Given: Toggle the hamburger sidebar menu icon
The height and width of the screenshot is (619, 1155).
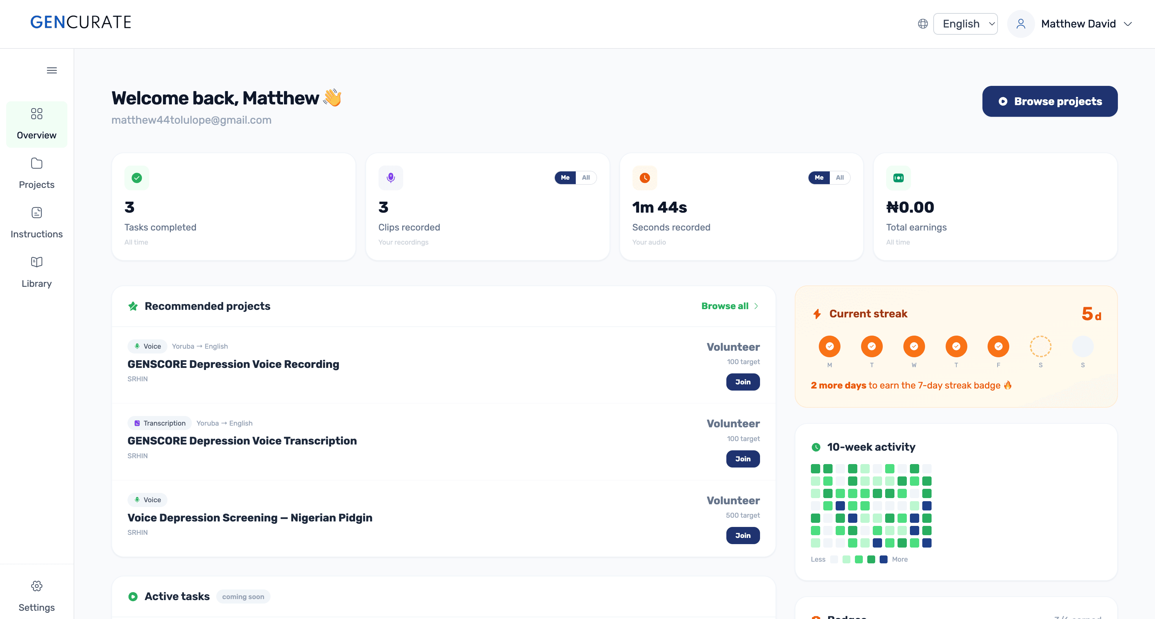Looking at the screenshot, I should (52, 70).
